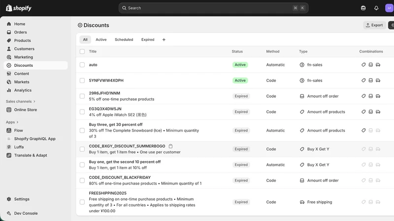Click the Settings gear icon
Viewport: 394px width, 221px height.
click(9, 199)
